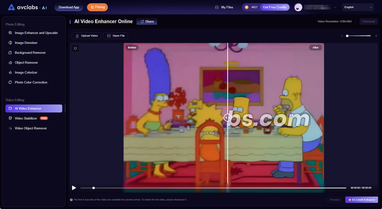The image size is (382, 209).
Task: Click the Upload Video button
Action: coord(86,36)
